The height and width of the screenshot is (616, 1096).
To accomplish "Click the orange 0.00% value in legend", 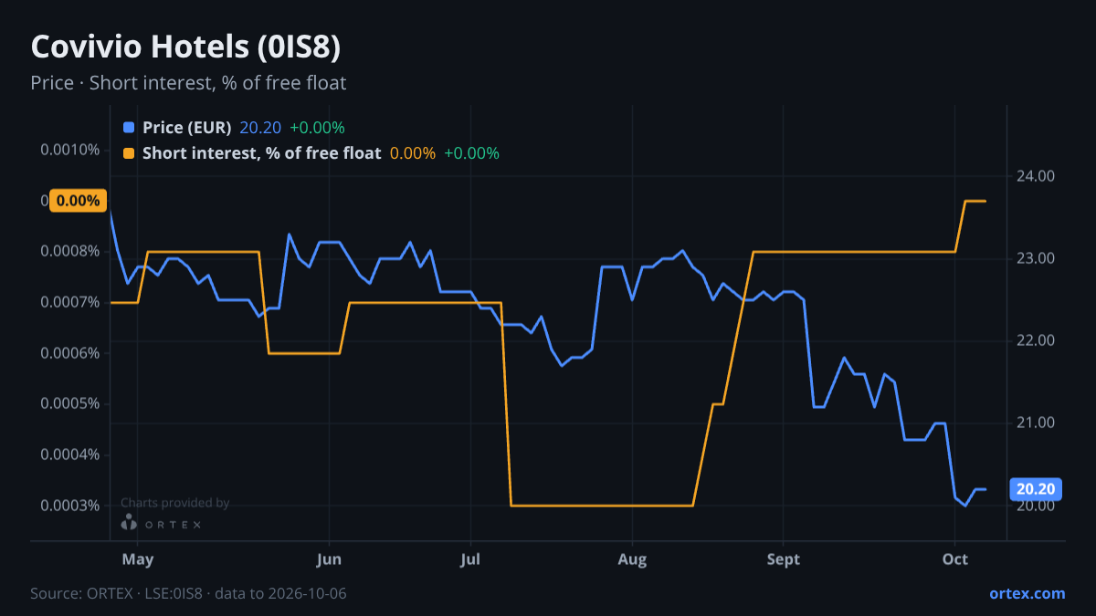I will 413,153.
